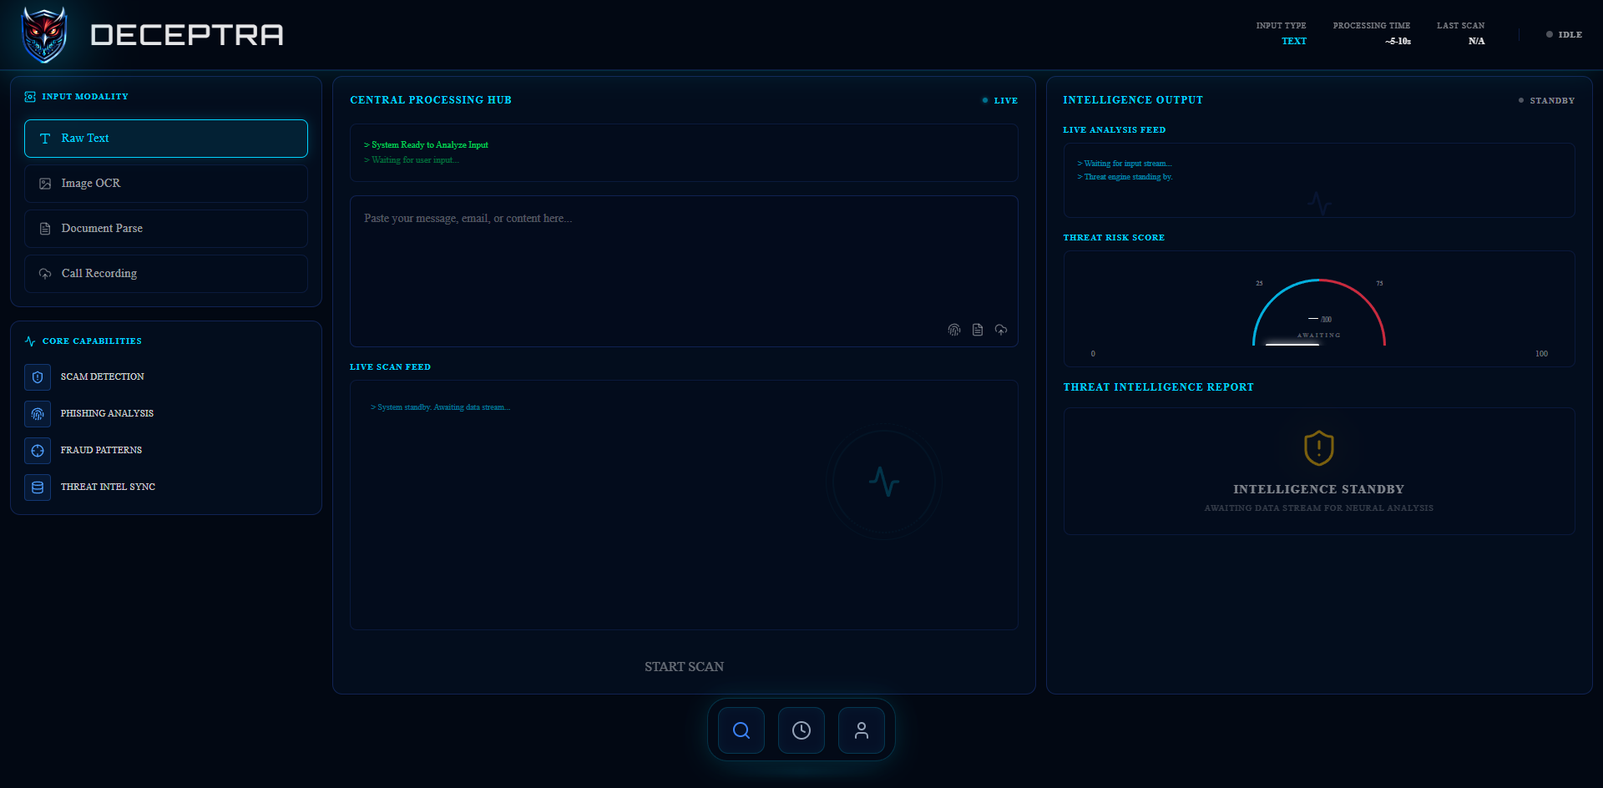Click the FRAUD PATTERNS label
This screenshot has width=1603, height=788.
tap(101, 451)
